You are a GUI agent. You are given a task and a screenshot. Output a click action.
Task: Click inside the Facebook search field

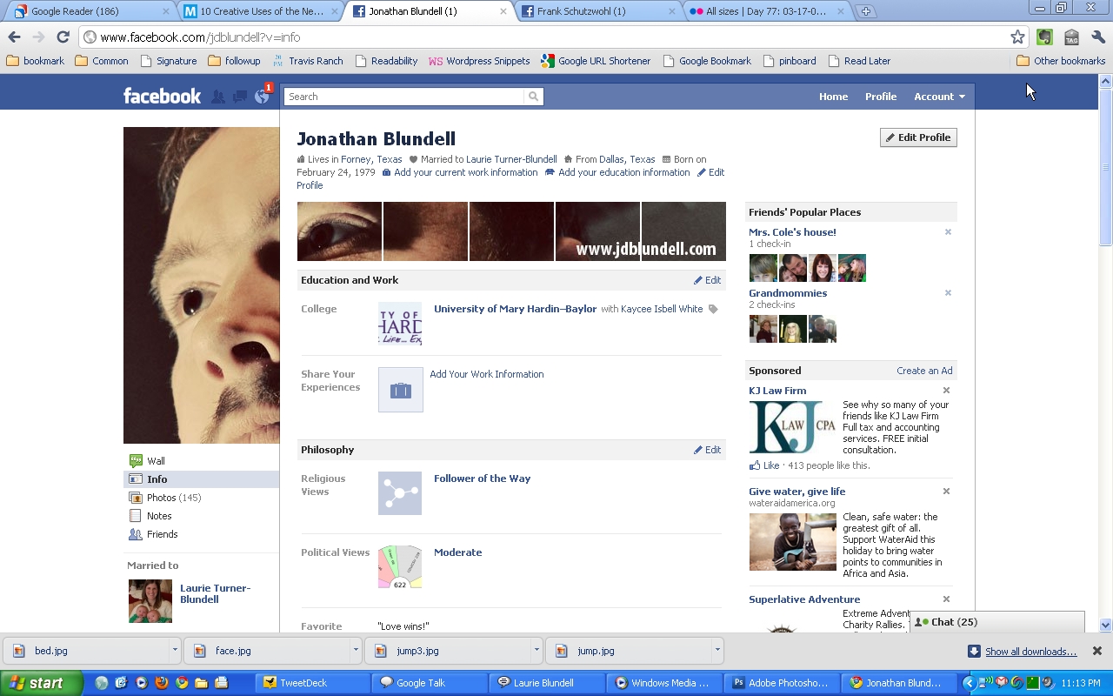point(400,97)
